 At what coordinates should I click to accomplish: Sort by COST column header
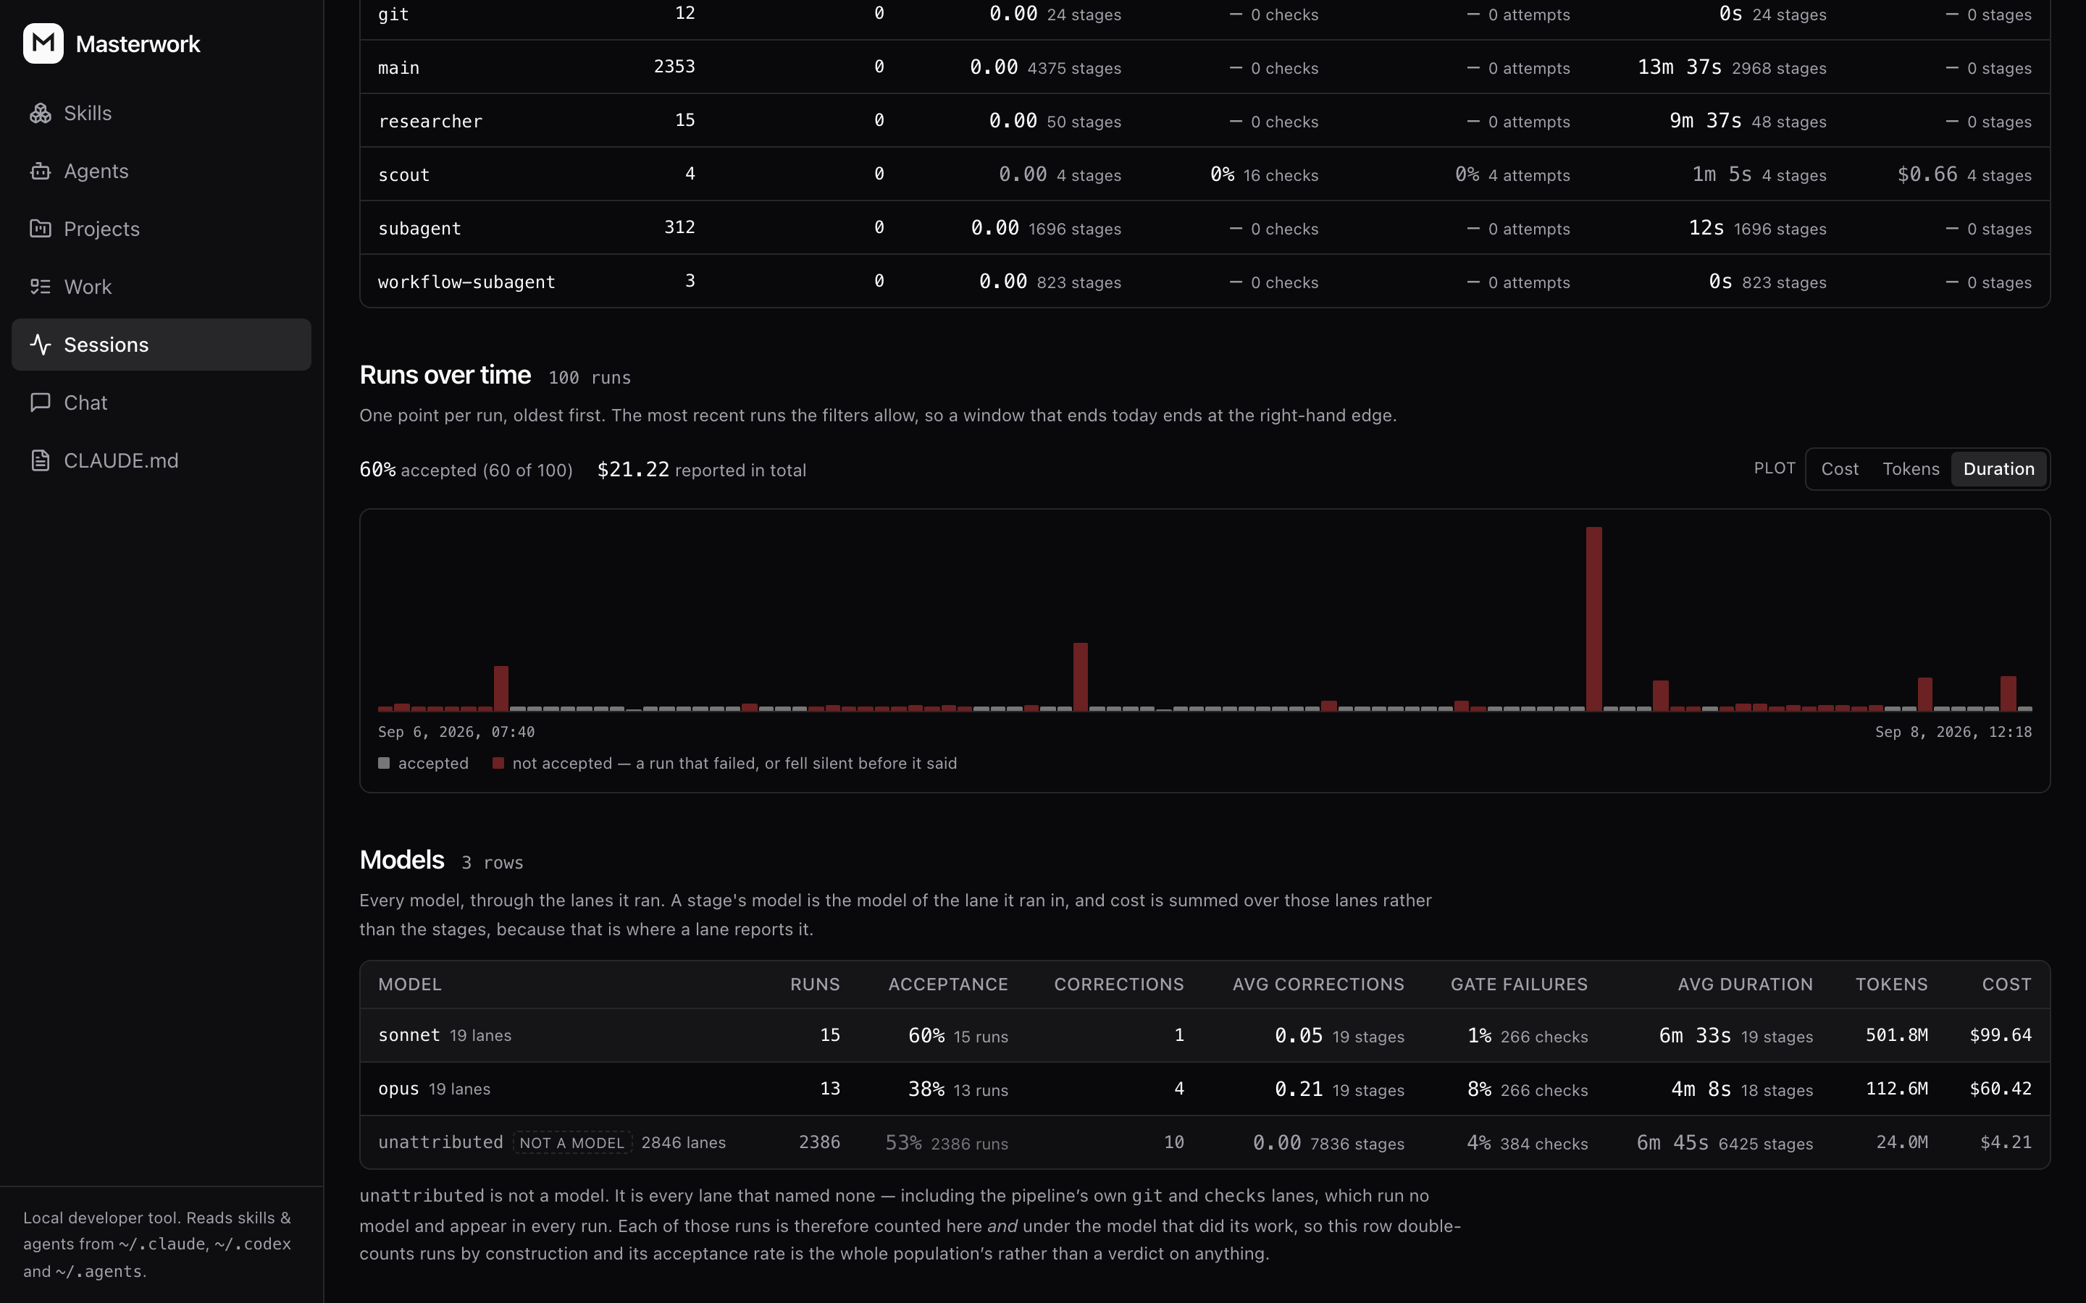[x=2007, y=984]
